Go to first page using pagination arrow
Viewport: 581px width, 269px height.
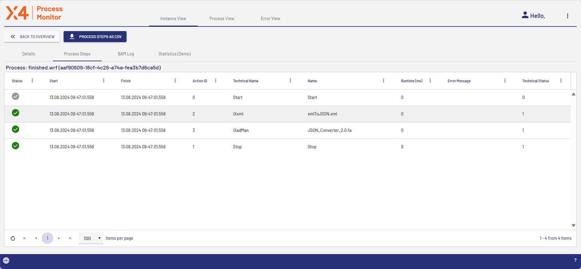[24, 238]
